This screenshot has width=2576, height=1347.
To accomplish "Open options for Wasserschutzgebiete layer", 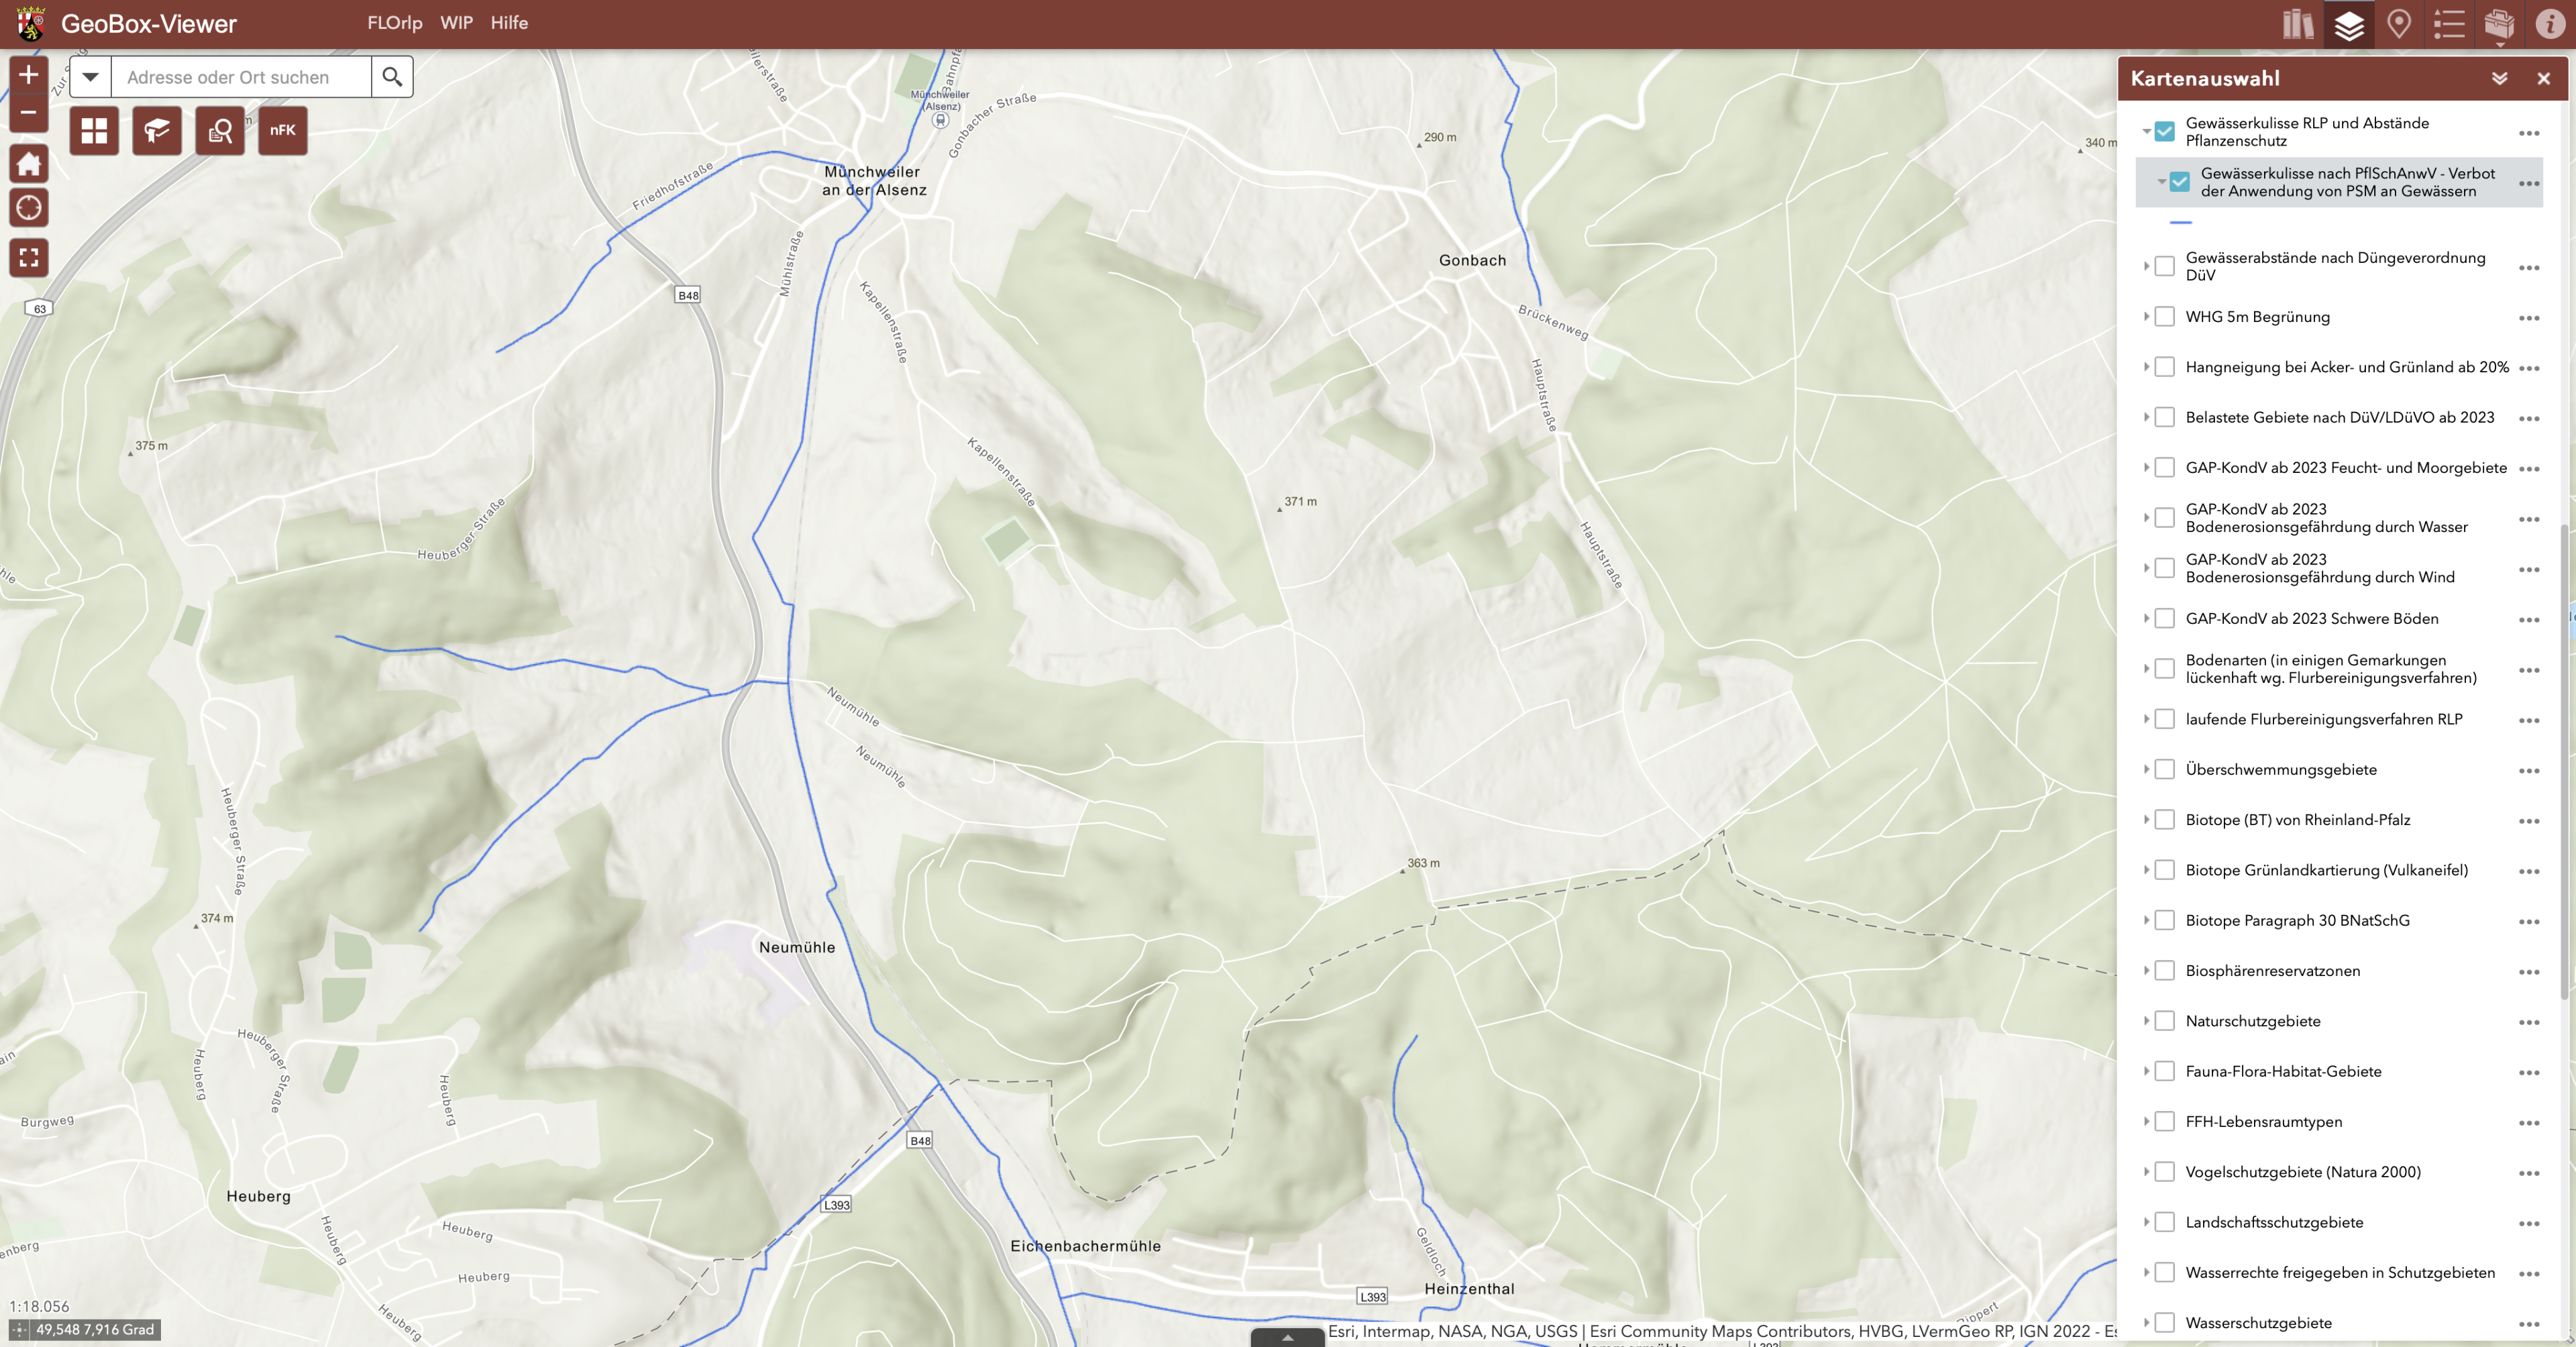I will [2529, 1324].
